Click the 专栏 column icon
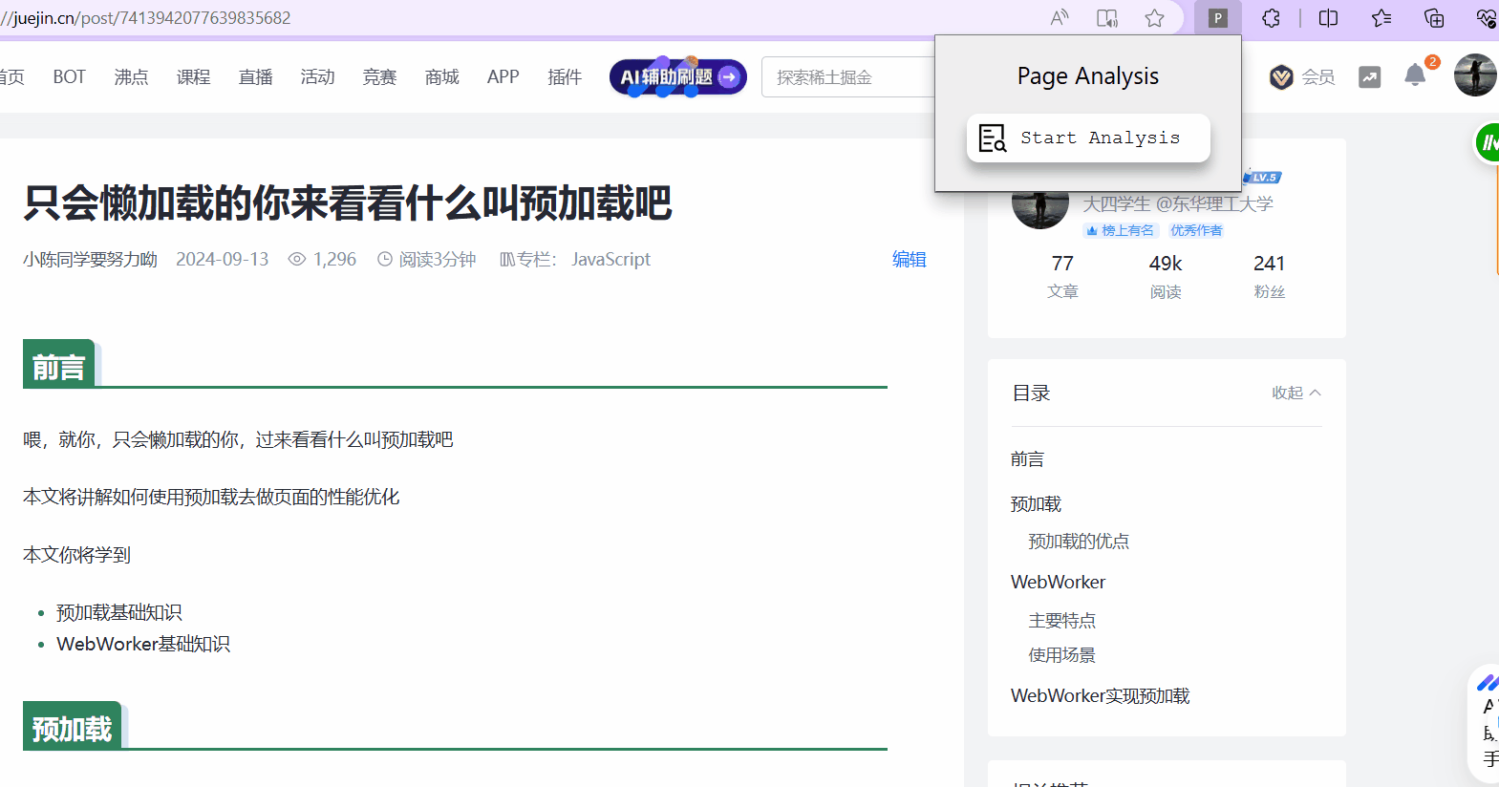This screenshot has height=787, width=1499. 507,260
